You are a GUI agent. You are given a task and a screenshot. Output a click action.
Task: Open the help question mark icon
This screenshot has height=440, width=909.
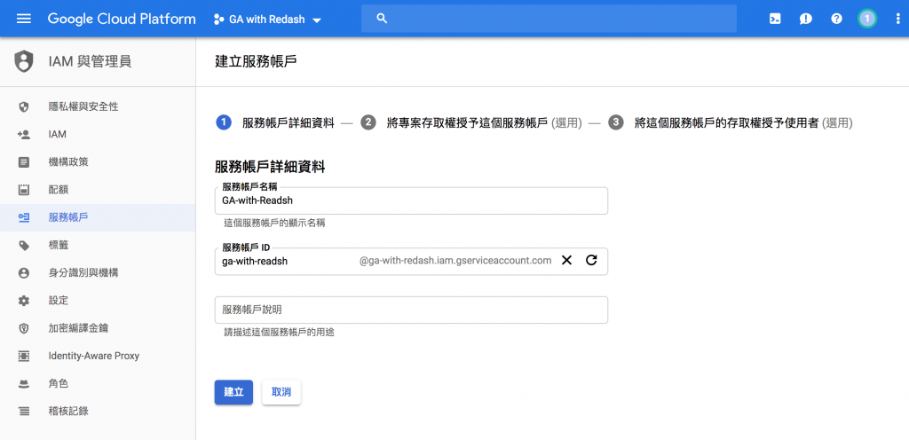pyautogui.click(x=836, y=19)
